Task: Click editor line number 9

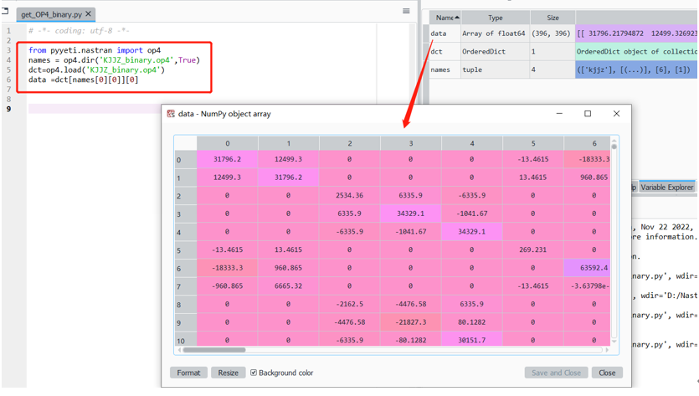Action: (8, 109)
